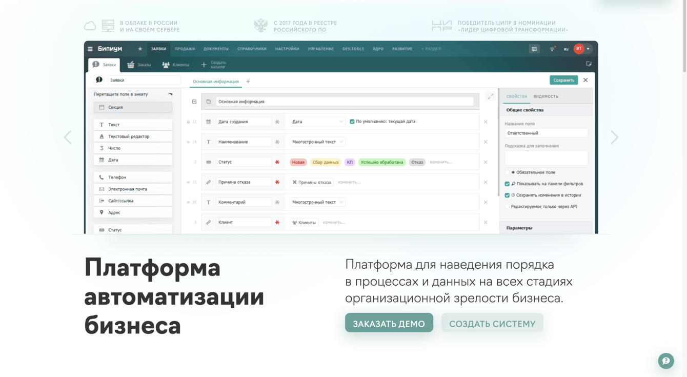Click the notes icon below user avatar

[589, 64]
